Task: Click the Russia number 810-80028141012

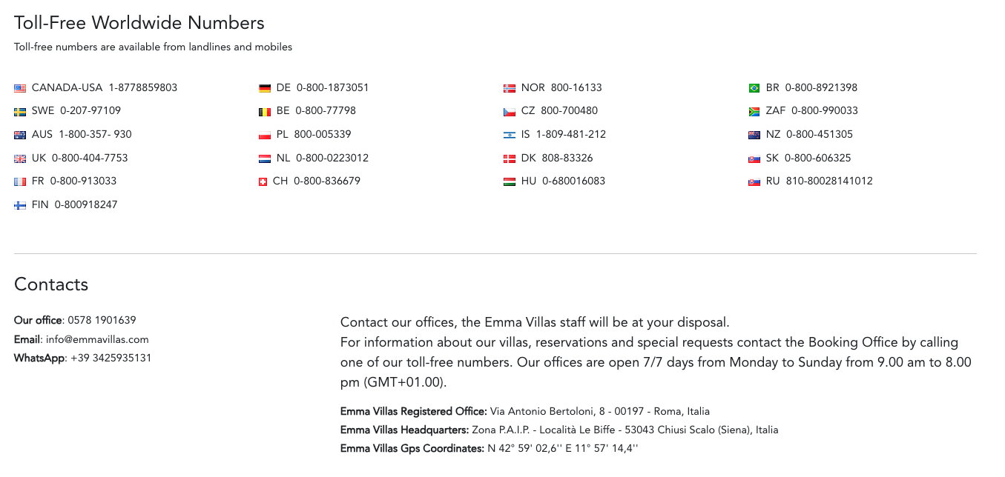Action: click(x=829, y=181)
